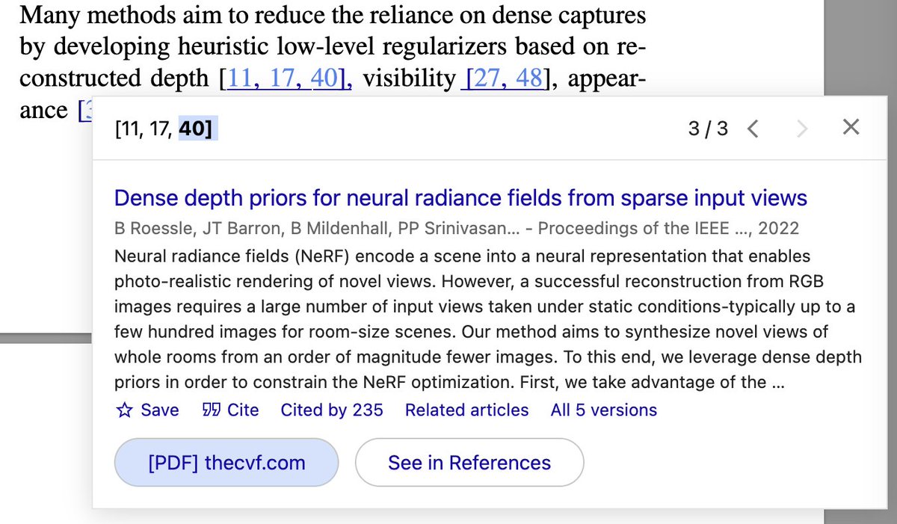Open the 'Dense depth priors' paper title link
This screenshot has width=897, height=524.
(460, 198)
